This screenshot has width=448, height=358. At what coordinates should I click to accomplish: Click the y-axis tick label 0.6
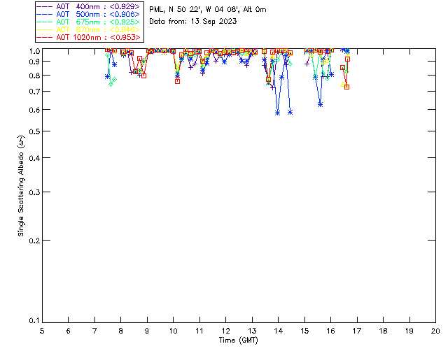coord(34,110)
